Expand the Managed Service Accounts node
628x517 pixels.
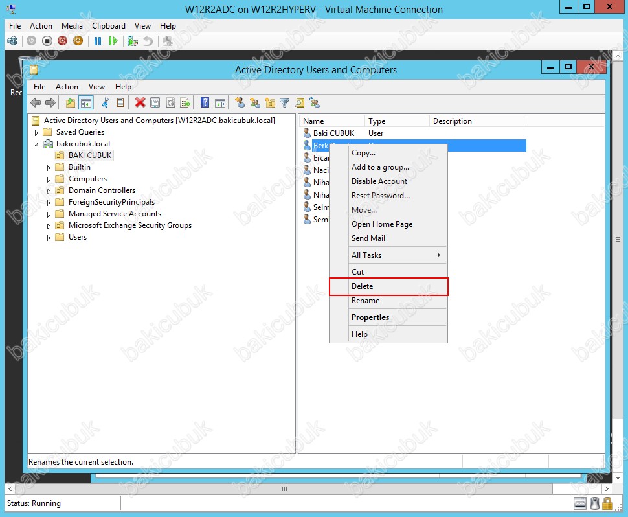point(49,214)
